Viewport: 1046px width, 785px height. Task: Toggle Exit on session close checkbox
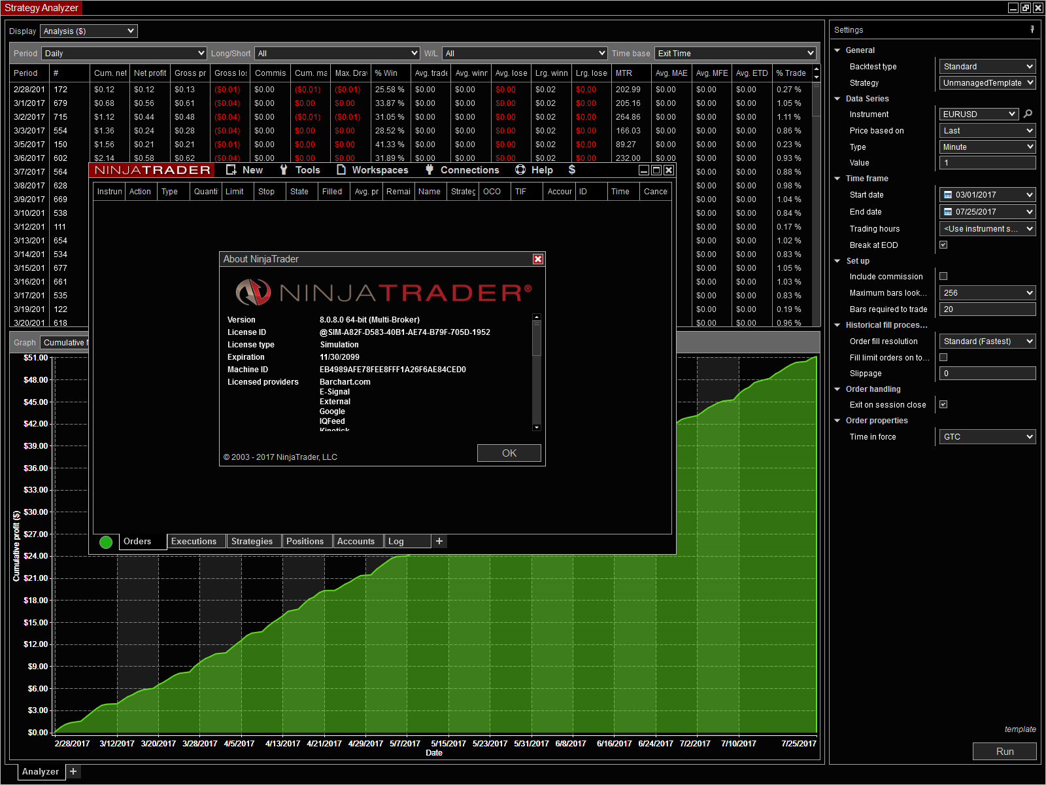[943, 404]
